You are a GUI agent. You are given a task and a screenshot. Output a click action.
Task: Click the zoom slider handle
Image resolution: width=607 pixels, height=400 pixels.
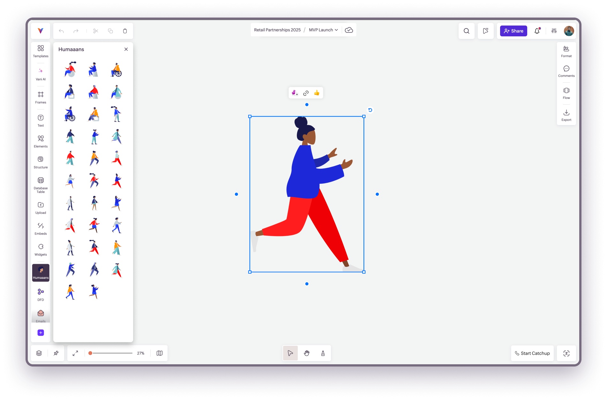pos(90,353)
